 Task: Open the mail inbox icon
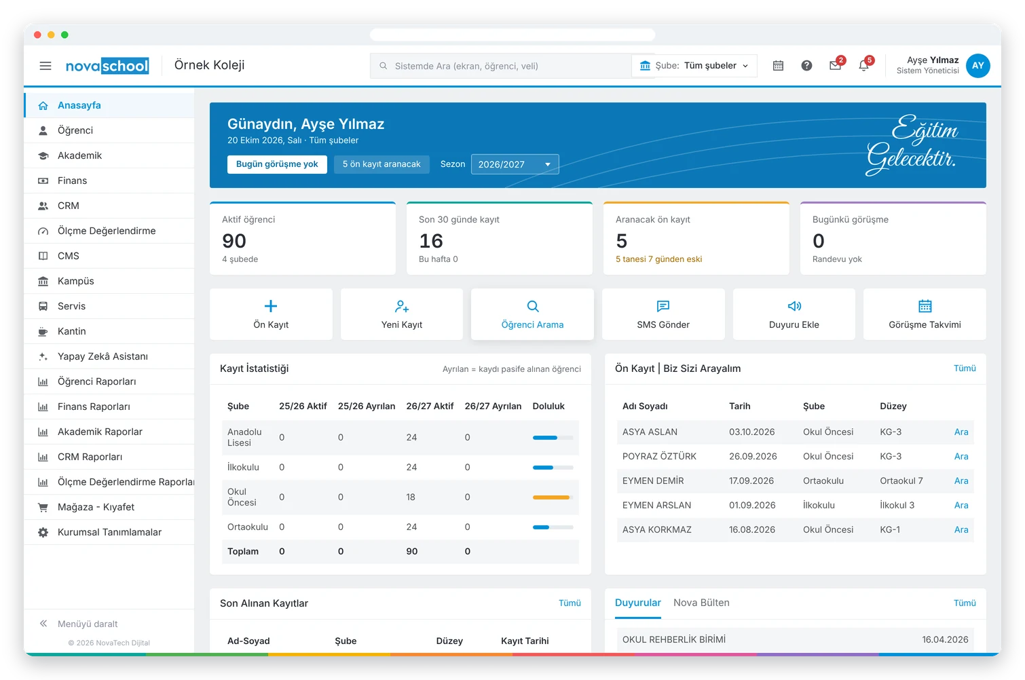click(835, 66)
